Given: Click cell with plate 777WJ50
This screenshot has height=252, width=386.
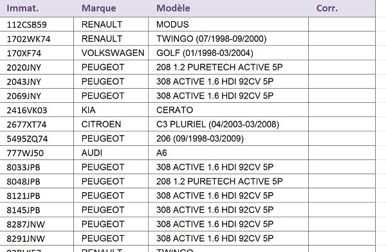Looking at the screenshot, I should [x=37, y=153].
